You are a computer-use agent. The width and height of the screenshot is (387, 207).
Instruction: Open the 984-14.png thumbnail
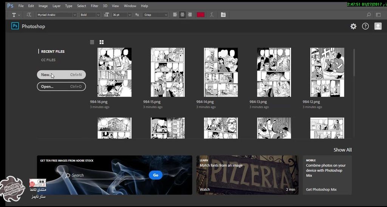[221, 72]
